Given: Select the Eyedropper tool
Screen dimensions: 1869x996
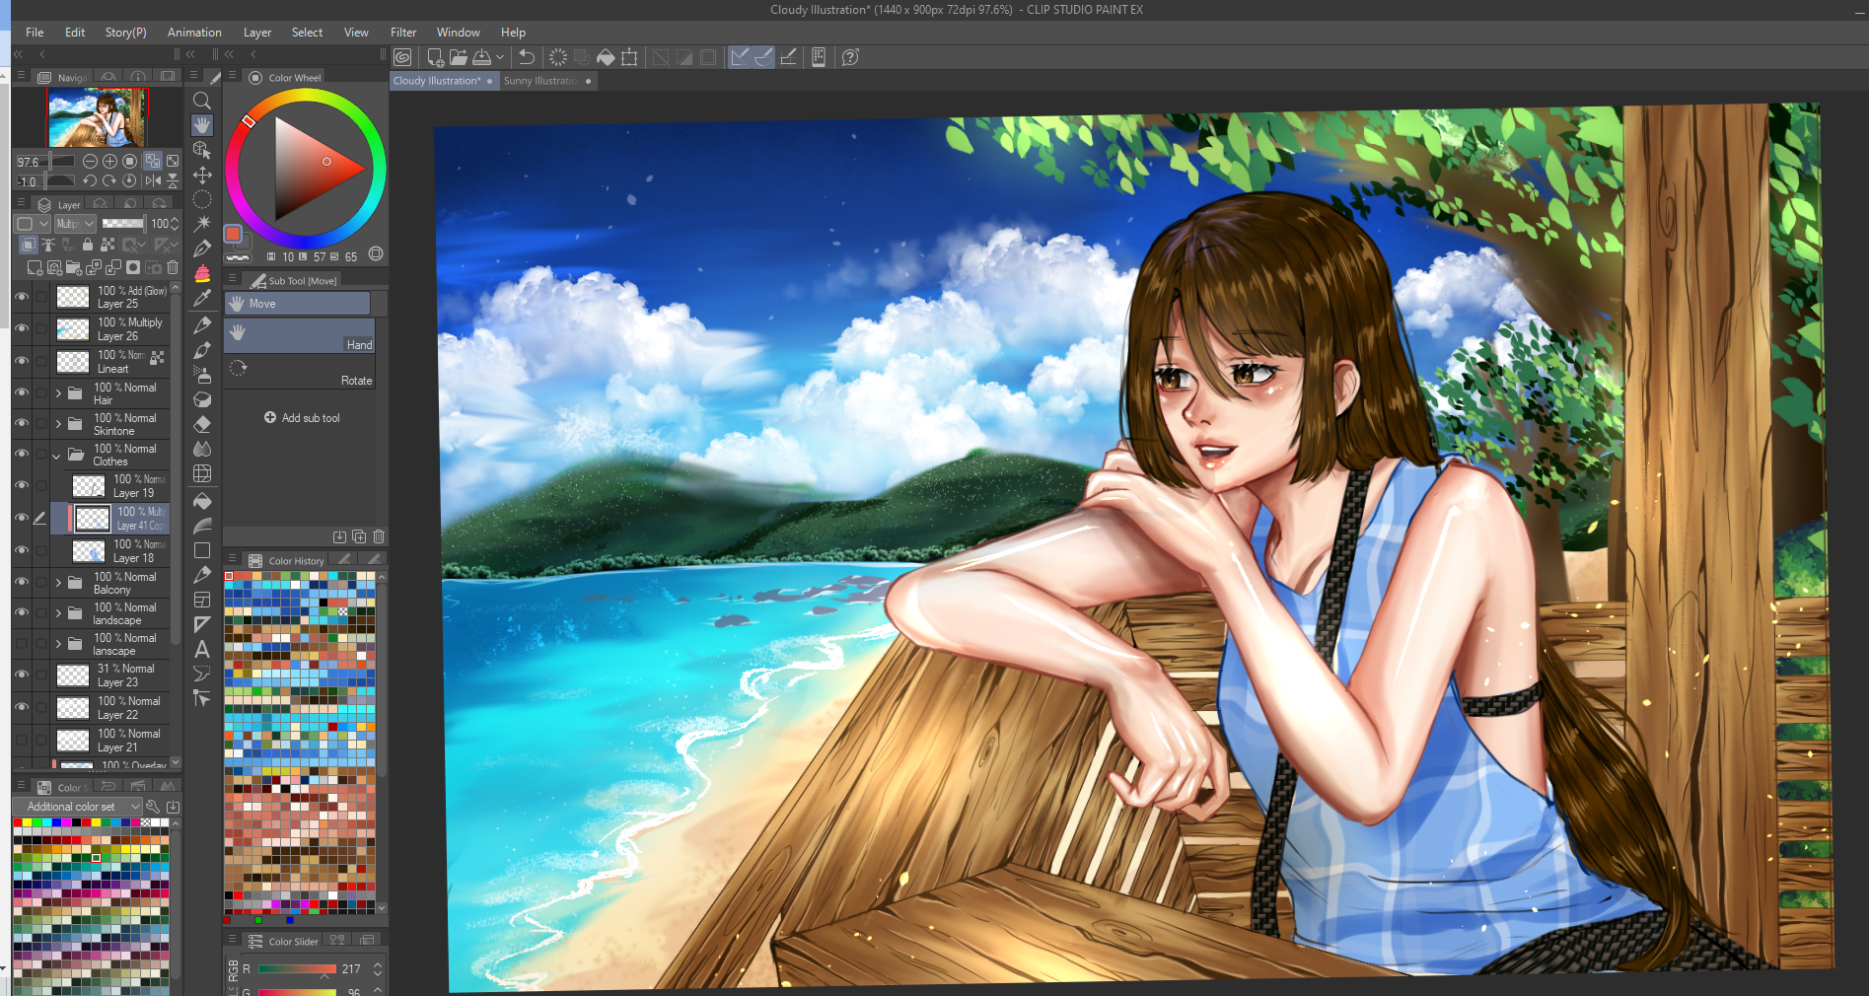Looking at the screenshot, I should 202,298.
